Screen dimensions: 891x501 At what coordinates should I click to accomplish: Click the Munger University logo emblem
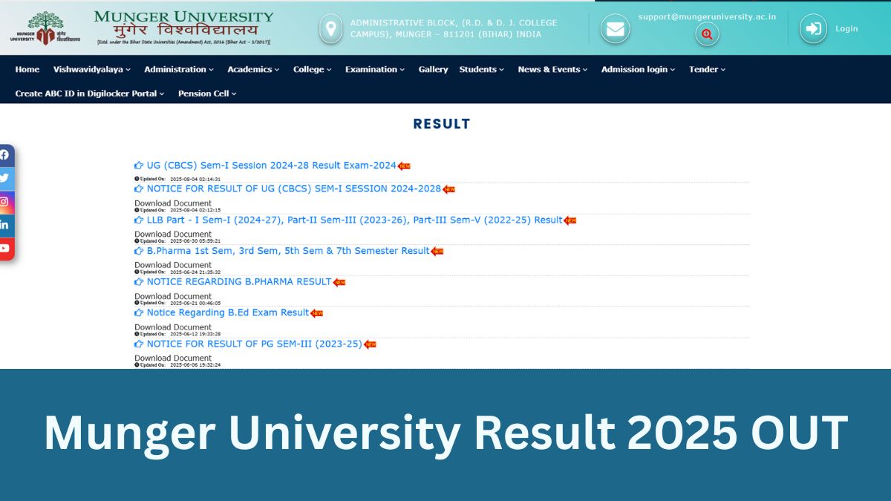[45, 27]
